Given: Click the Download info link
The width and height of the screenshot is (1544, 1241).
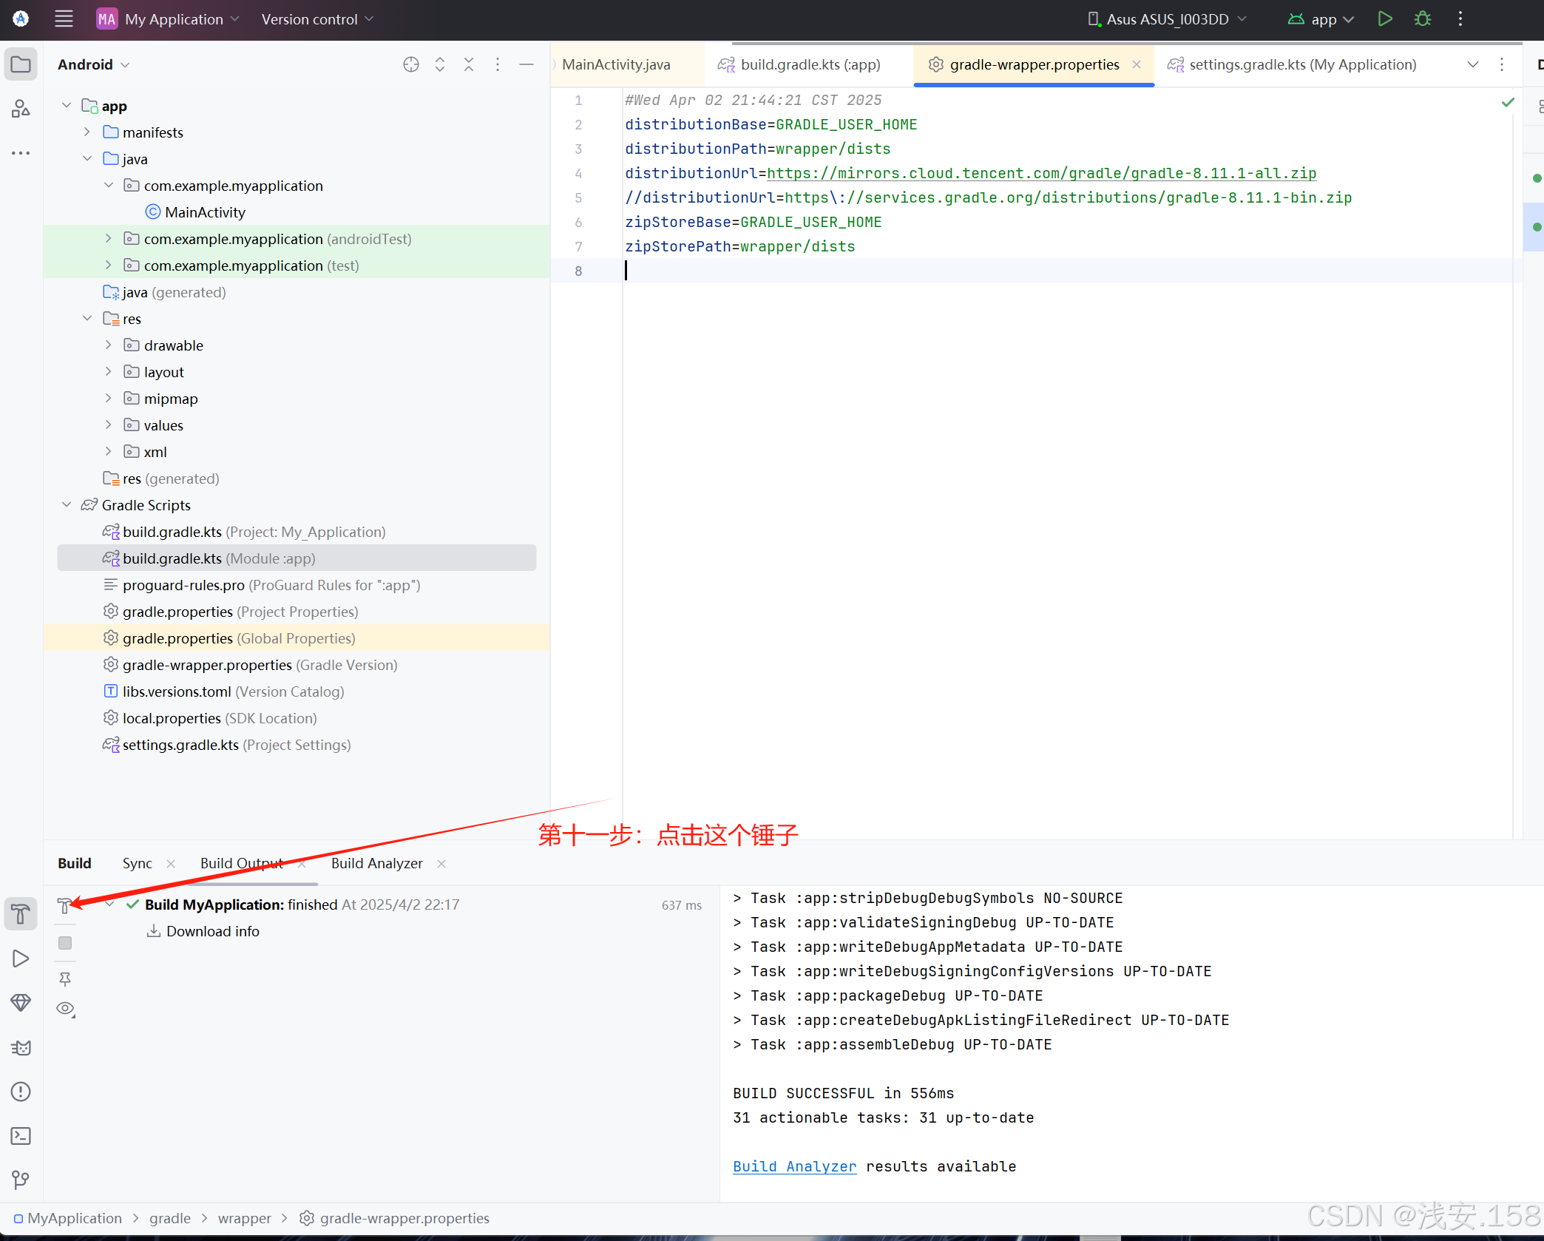Looking at the screenshot, I should tap(212, 931).
